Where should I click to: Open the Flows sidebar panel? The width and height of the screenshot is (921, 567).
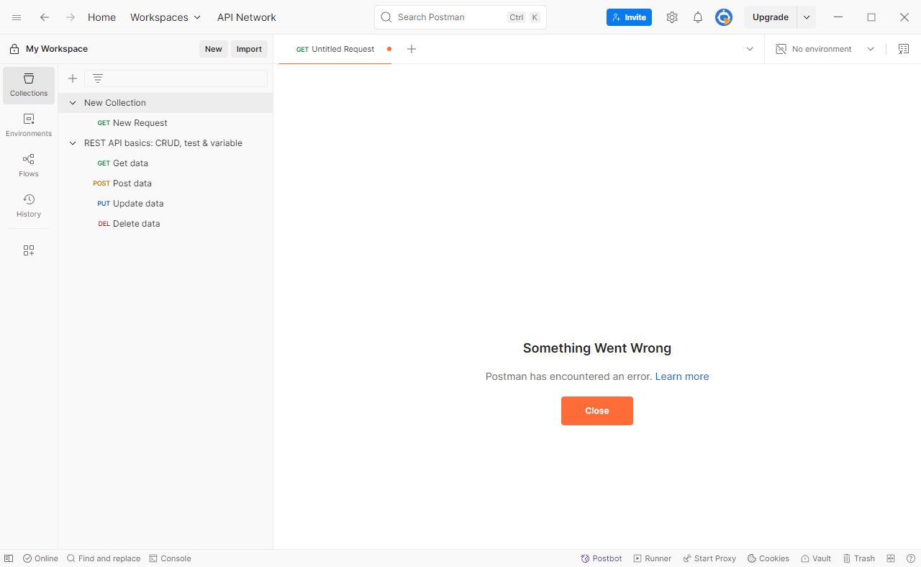(29, 165)
